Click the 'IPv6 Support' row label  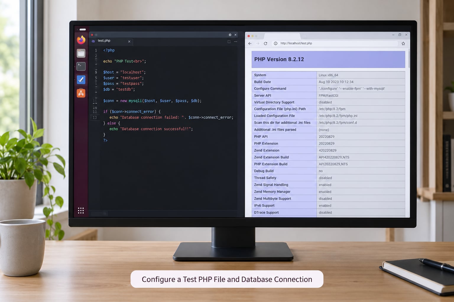[x=264, y=206]
